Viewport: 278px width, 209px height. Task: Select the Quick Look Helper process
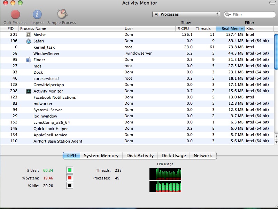tap(137, 129)
